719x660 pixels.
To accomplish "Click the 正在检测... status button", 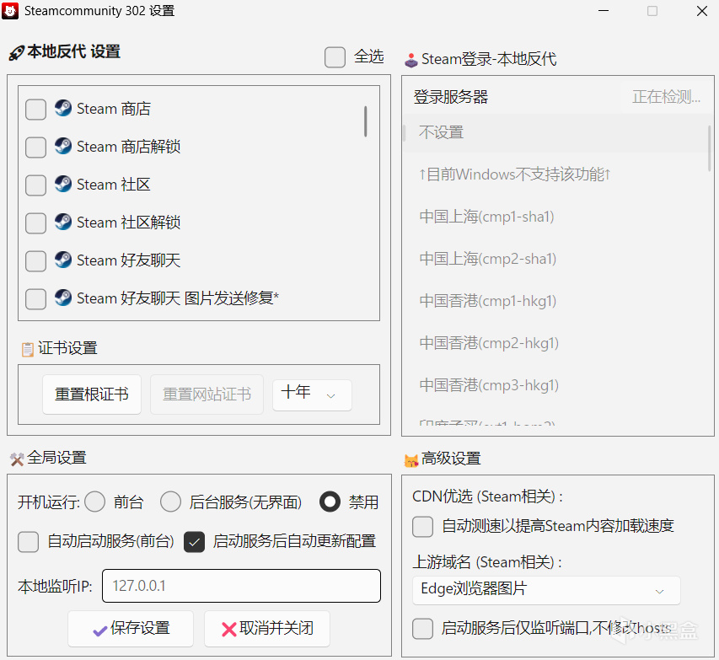I will (666, 97).
